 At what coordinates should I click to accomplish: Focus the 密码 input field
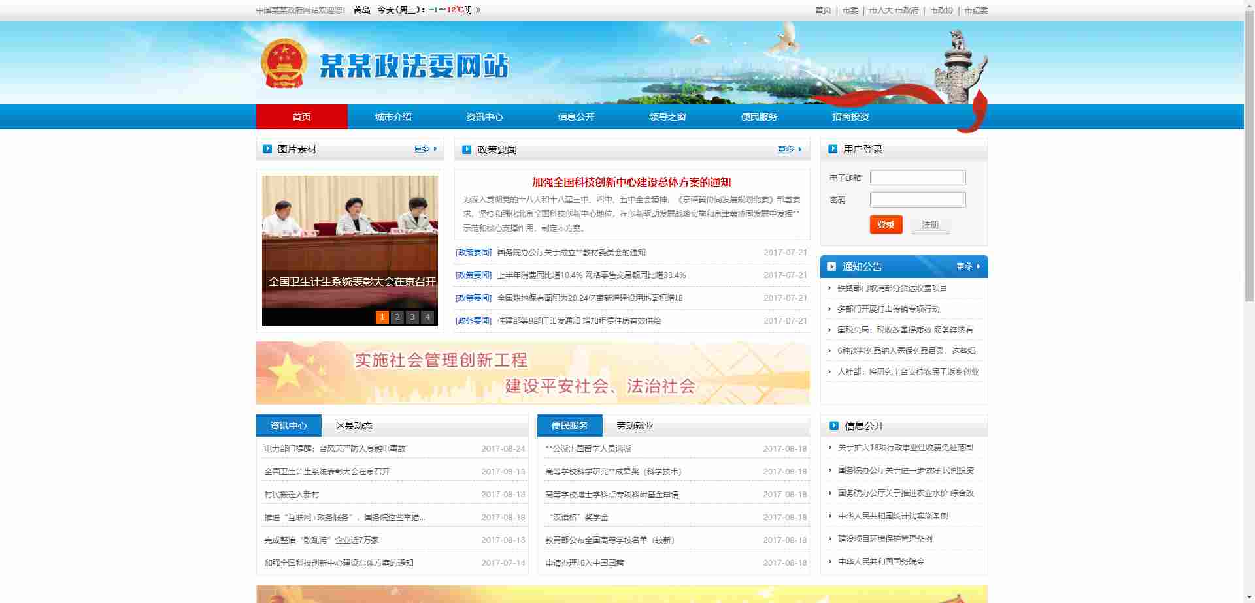pyautogui.click(x=918, y=200)
